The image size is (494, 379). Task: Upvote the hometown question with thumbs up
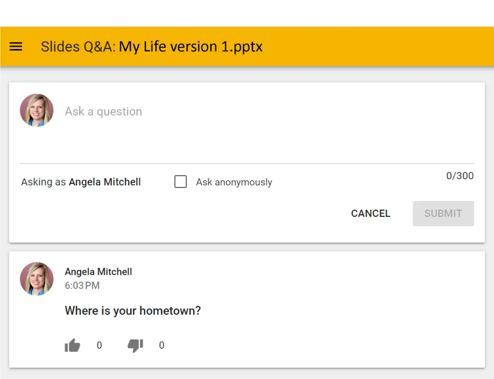[x=72, y=345]
